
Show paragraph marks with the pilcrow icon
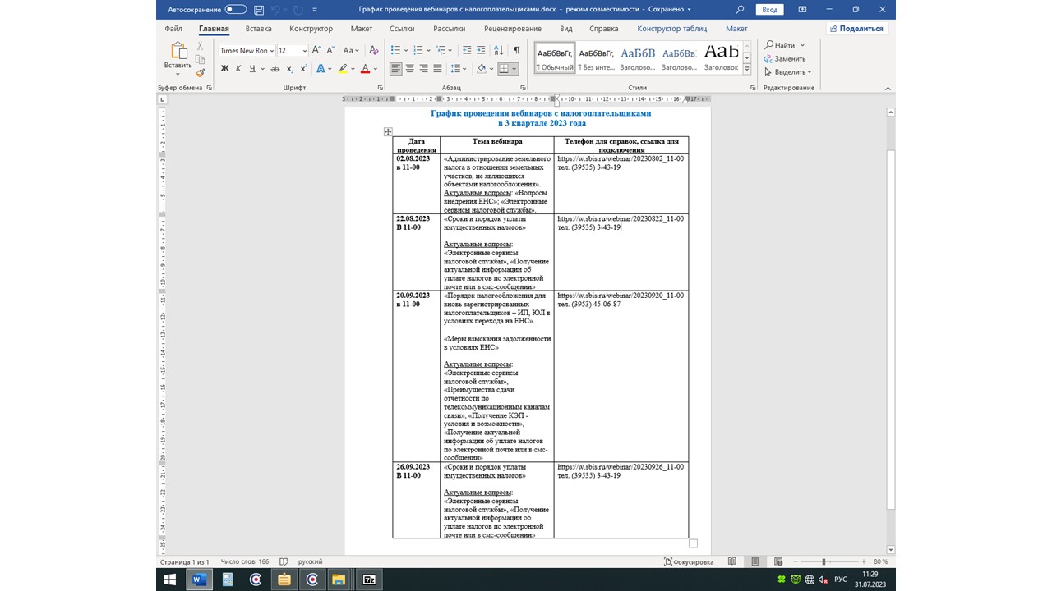pos(515,50)
